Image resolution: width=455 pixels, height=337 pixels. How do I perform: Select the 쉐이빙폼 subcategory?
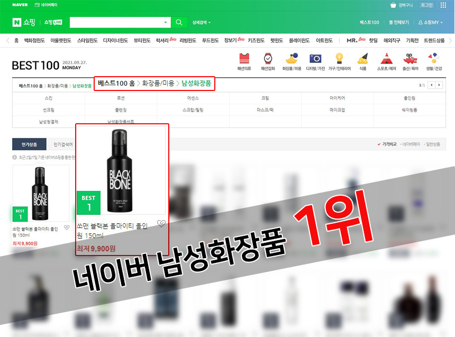coord(410,110)
